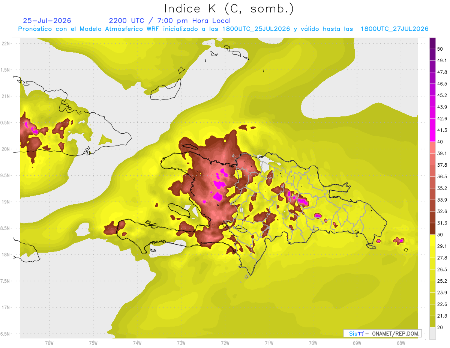450x348 pixels.
Task: Click the colorbar label "43.9"
Action: (x=442, y=107)
